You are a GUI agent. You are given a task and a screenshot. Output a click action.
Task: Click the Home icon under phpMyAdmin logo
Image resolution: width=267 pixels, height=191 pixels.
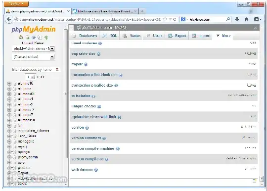[x=21, y=37]
